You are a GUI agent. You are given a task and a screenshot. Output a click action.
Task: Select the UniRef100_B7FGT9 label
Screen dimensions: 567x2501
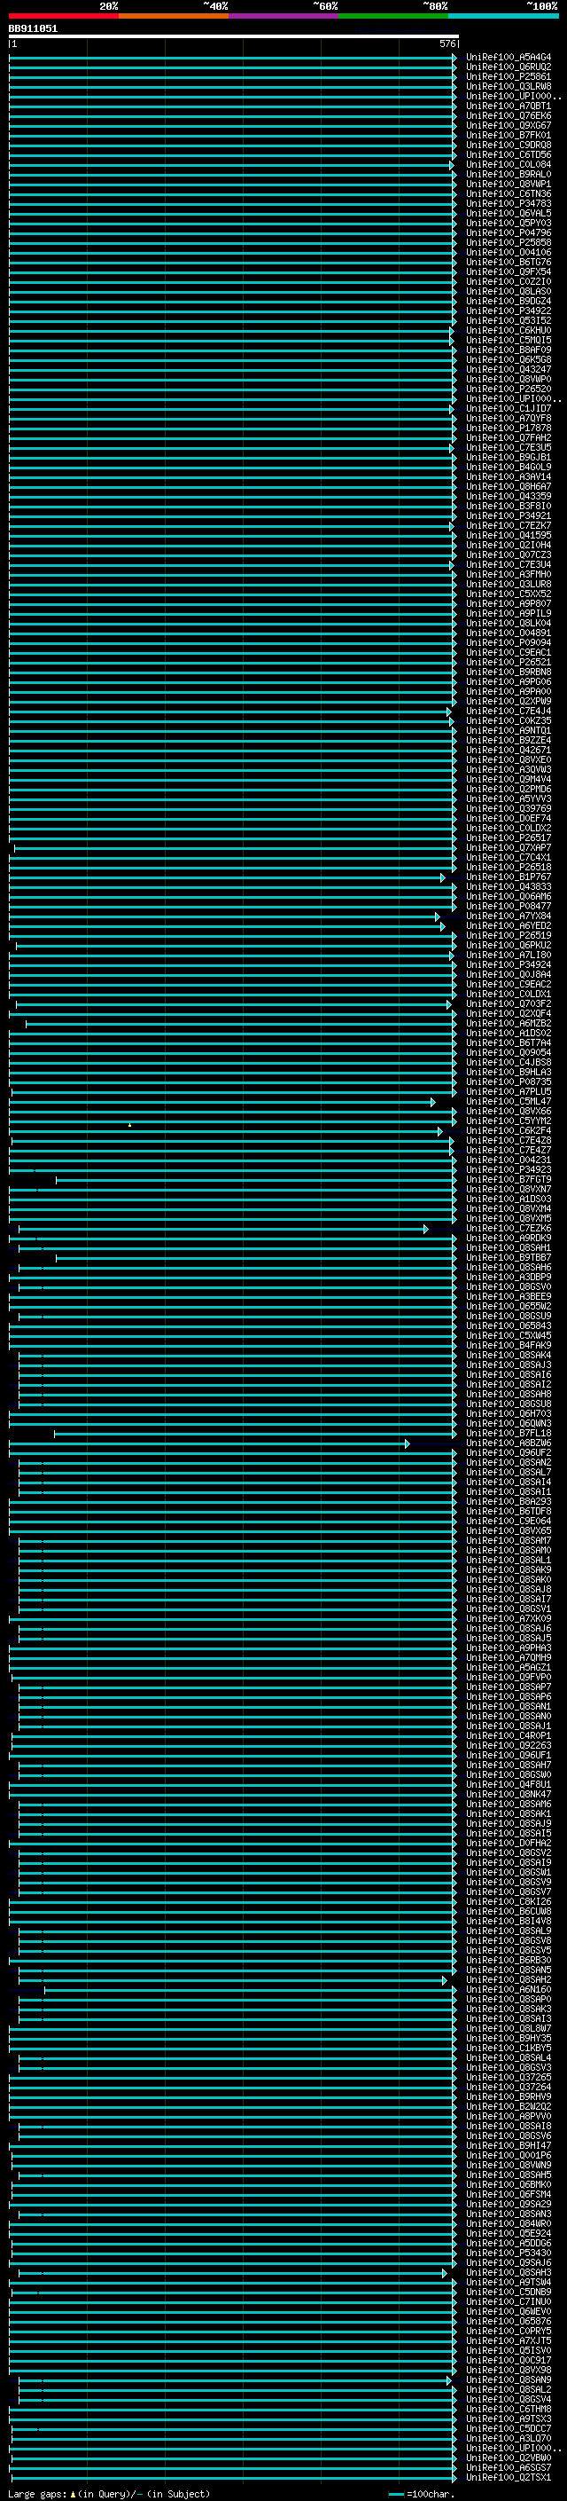508,1179
